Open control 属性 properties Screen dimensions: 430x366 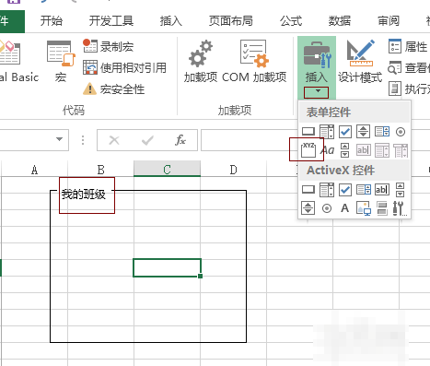408,47
